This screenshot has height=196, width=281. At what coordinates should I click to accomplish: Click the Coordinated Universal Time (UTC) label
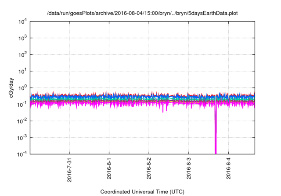[142, 192]
